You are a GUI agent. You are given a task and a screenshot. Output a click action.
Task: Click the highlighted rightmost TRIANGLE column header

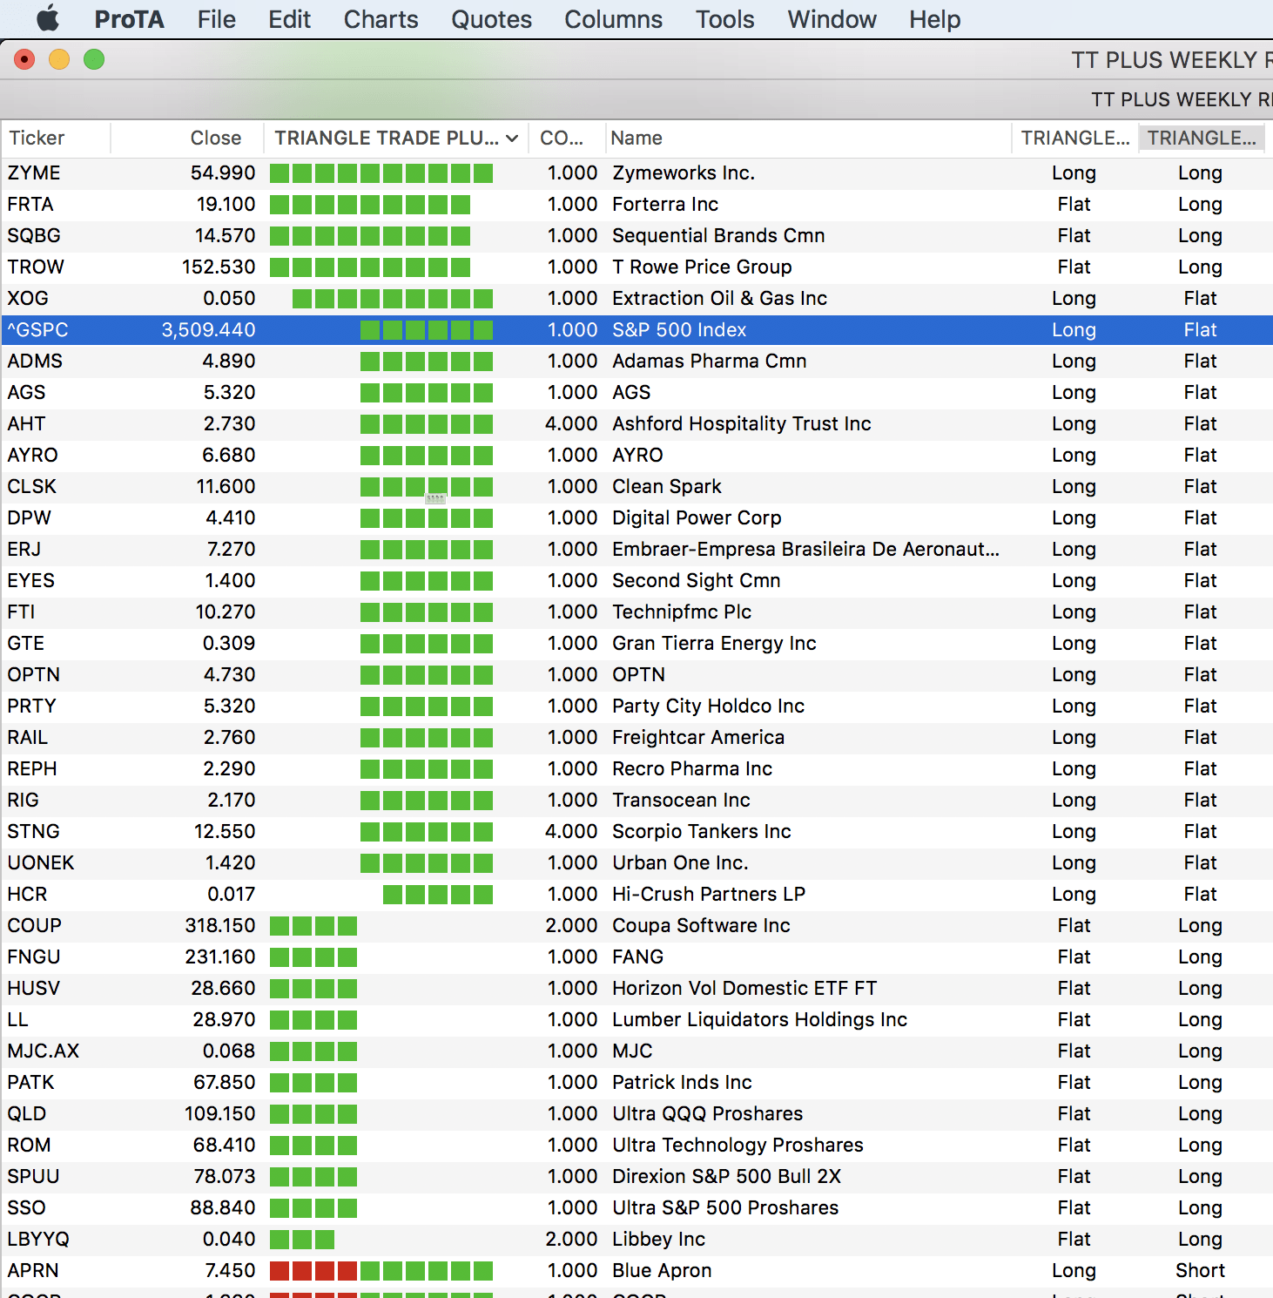(x=1201, y=139)
